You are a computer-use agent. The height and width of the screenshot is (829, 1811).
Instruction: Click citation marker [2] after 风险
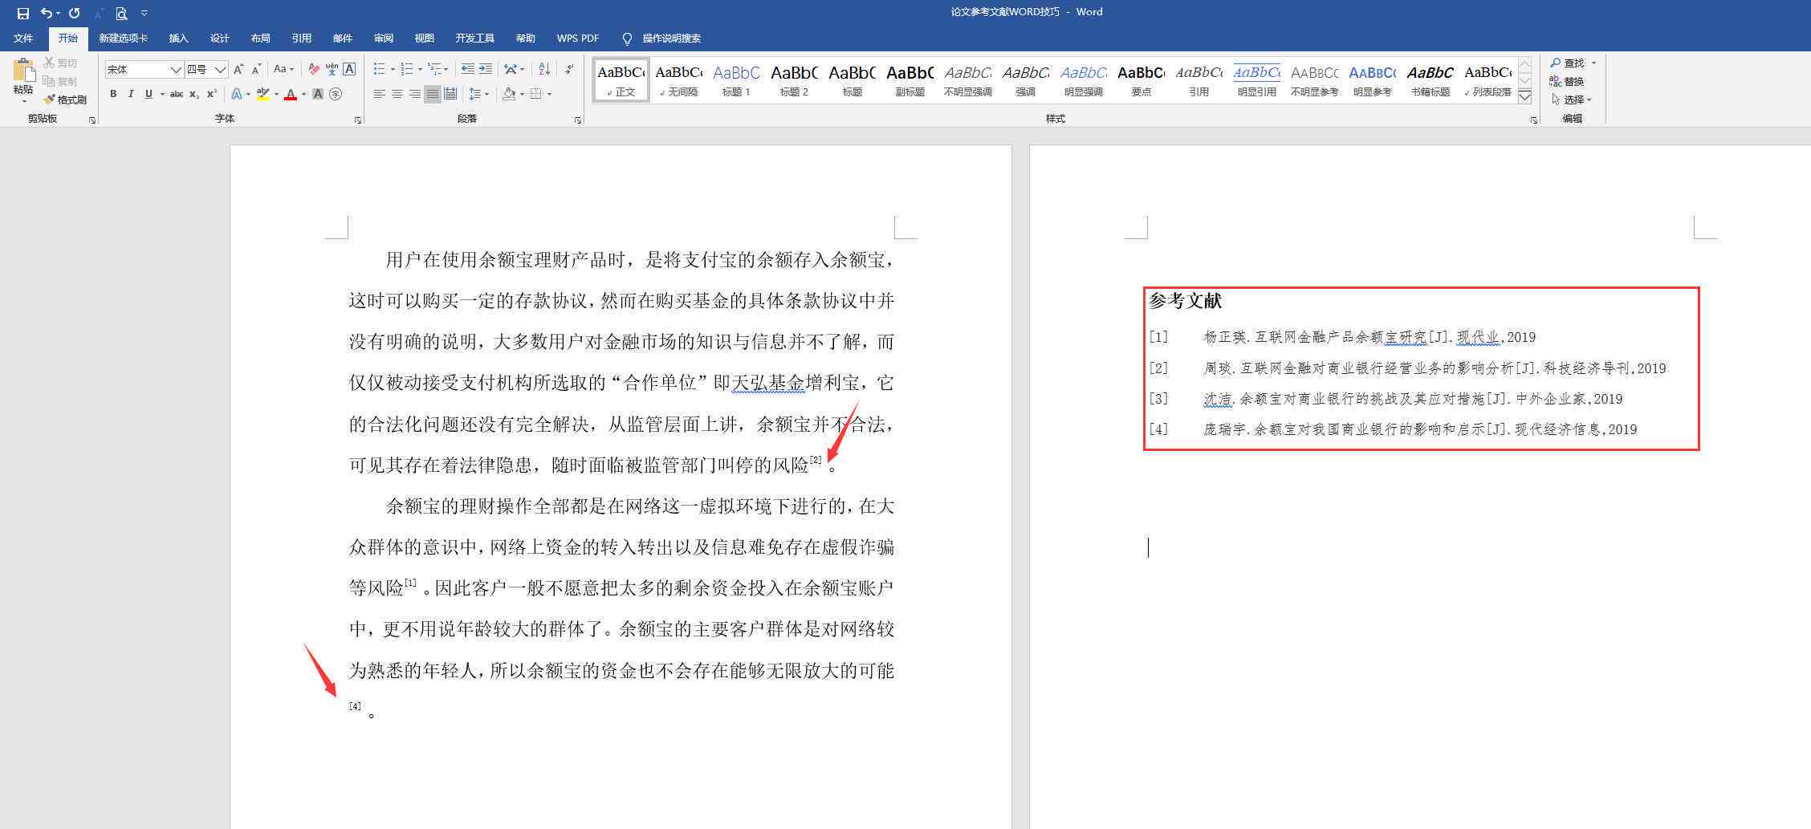click(816, 460)
